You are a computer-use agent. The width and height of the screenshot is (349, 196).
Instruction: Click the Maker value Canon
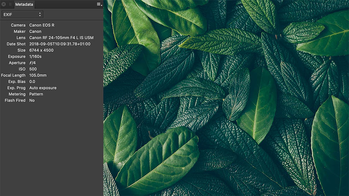(35, 31)
